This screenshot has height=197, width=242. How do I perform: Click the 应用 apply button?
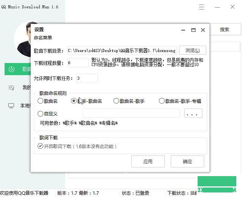(148, 161)
